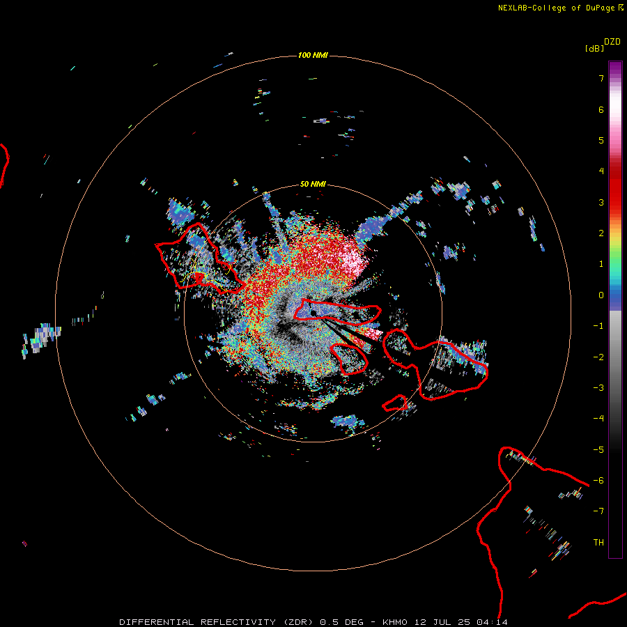This screenshot has width=627, height=627.
Task: Click the DIFFERENTIAL REFLECTIVITY (ZDR) caption text
Action: click(x=216, y=622)
